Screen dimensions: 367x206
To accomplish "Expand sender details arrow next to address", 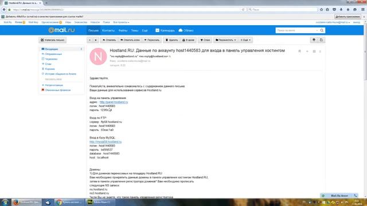I will pos(170,57).
